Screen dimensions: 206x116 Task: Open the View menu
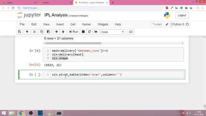(46, 24)
